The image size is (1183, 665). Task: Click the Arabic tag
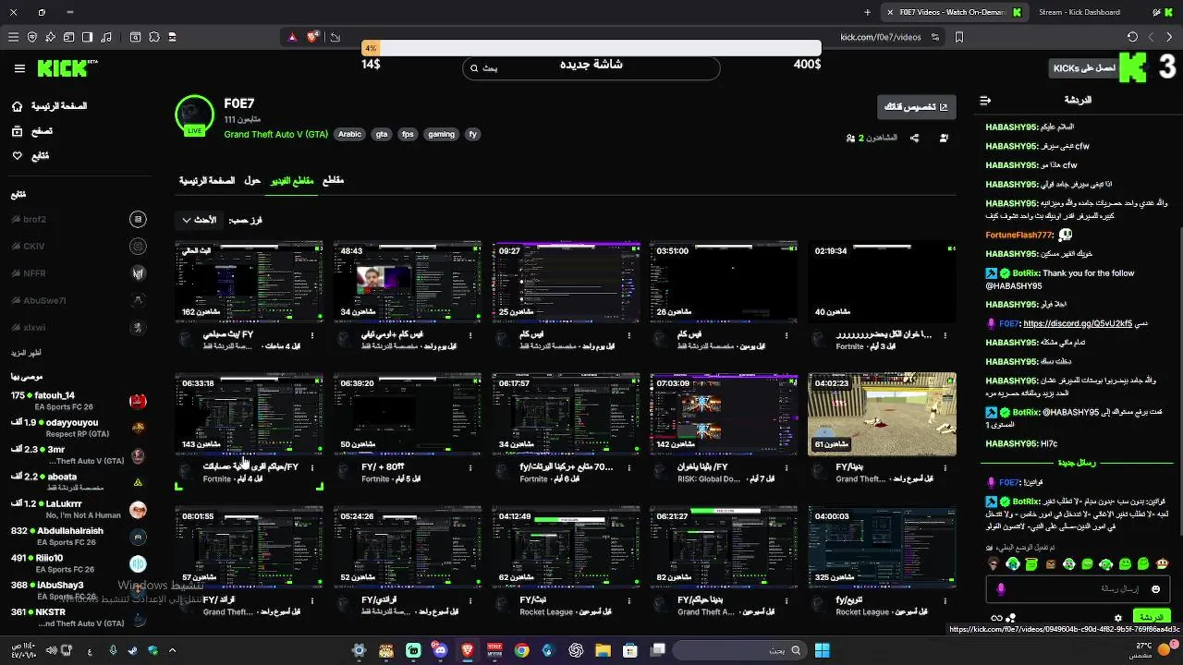click(349, 134)
